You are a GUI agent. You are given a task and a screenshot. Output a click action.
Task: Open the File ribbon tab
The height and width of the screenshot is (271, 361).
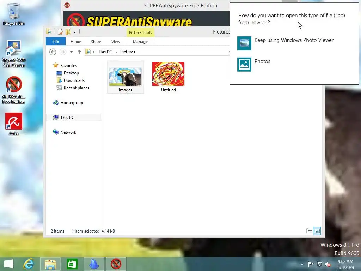(56, 41)
